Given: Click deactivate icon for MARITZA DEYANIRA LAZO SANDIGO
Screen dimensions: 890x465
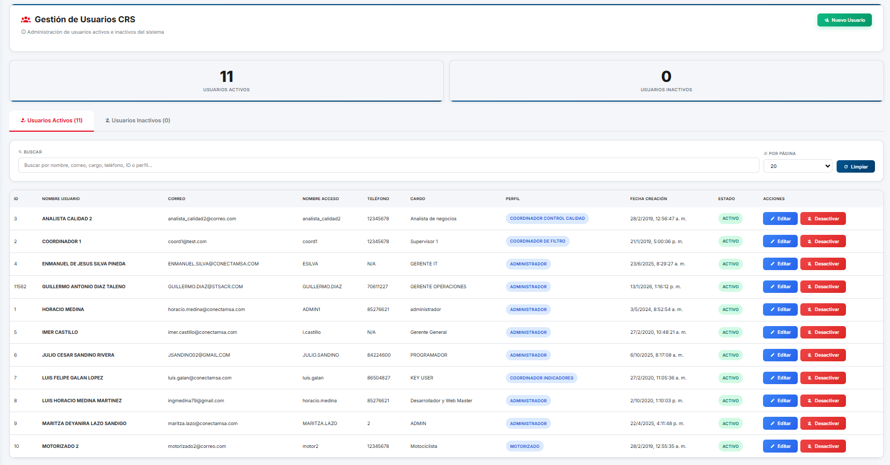Looking at the screenshot, I should point(810,424).
